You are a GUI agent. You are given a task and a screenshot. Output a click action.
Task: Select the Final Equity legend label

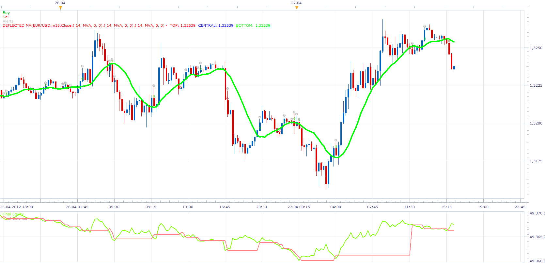click(x=13, y=214)
